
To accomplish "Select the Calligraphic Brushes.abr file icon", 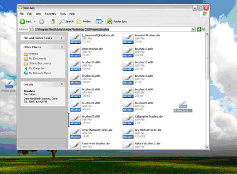I will (128, 119).
